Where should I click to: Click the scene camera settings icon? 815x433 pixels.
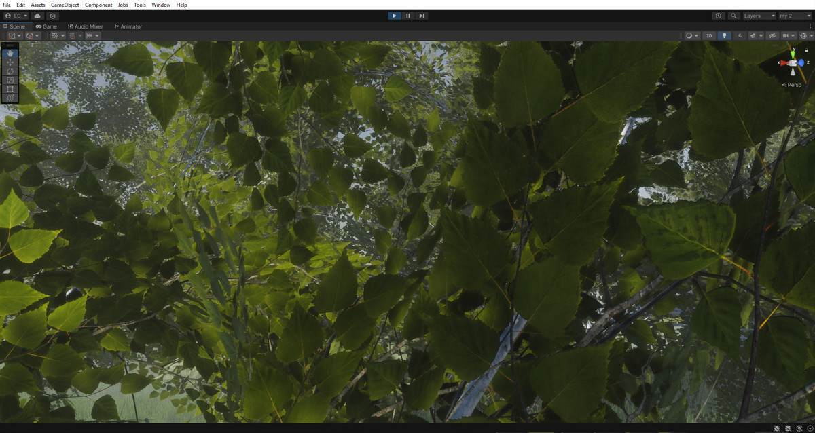(786, 35)
